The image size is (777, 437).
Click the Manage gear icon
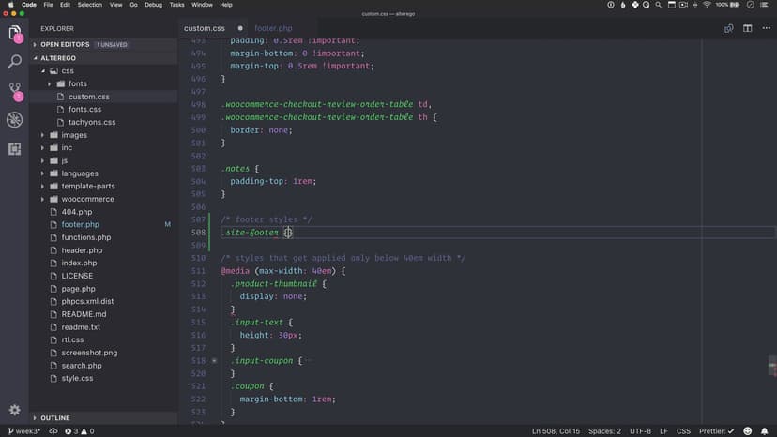(x=15, y=410)
